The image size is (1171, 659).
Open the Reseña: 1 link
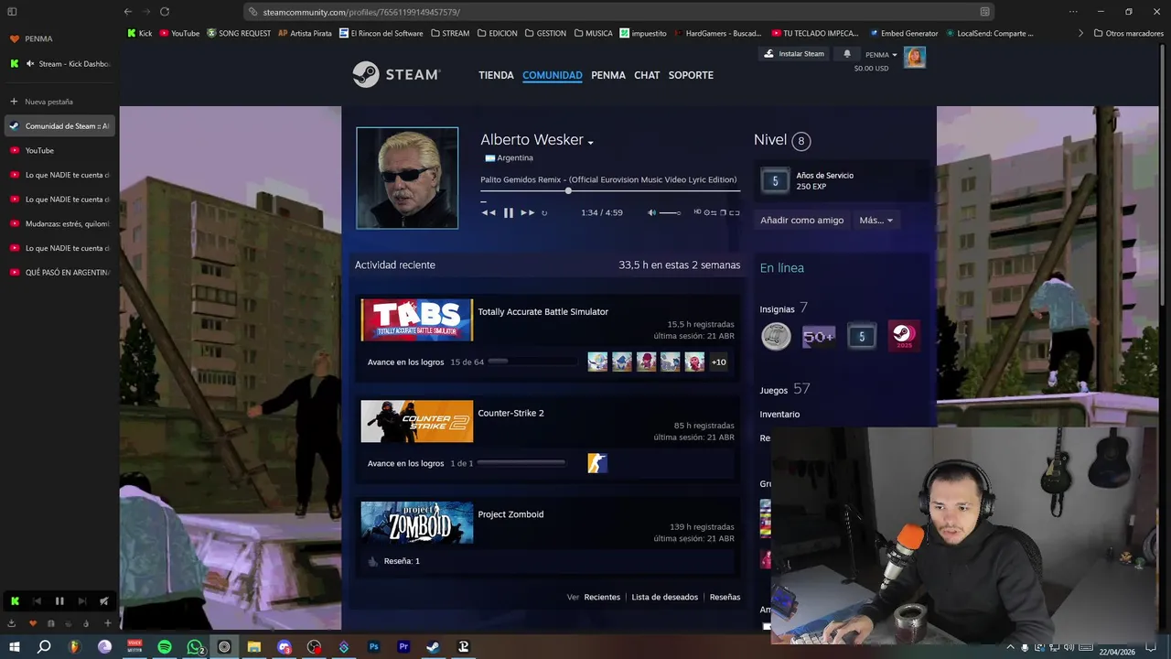click(x=402, y=561)
